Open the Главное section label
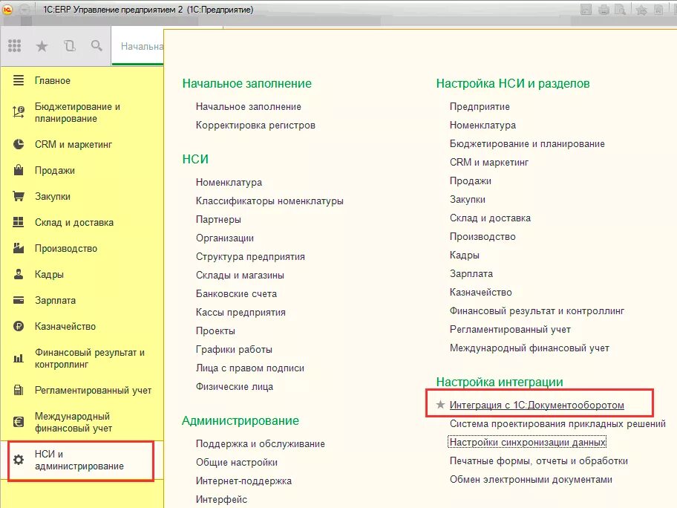The height and width of the screenshot is (508, 677). click(53, 80)
